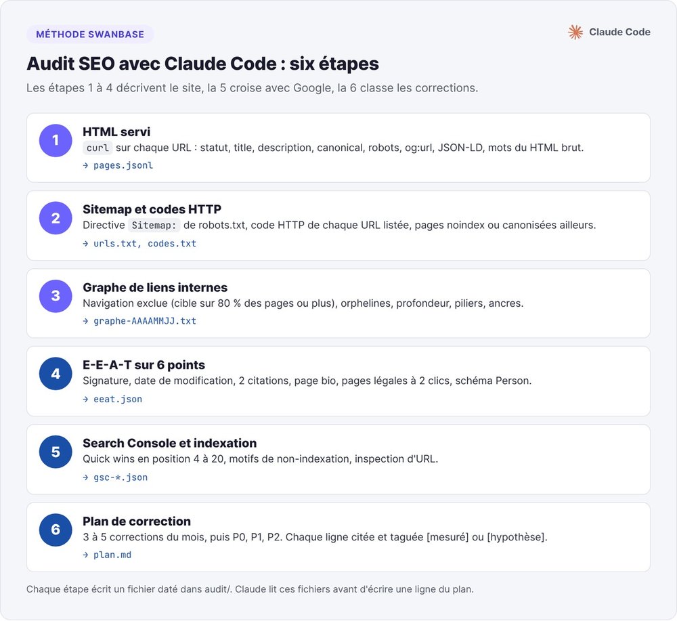Click the step 6 number circle
Screen dimensions: 677x621
[56, 530]
